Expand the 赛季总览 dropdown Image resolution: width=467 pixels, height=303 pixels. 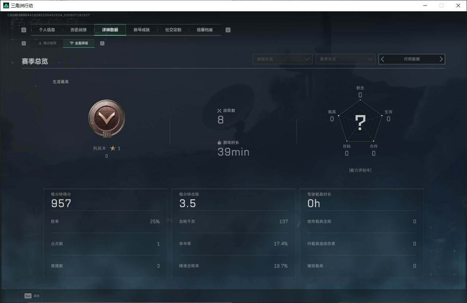345,59
